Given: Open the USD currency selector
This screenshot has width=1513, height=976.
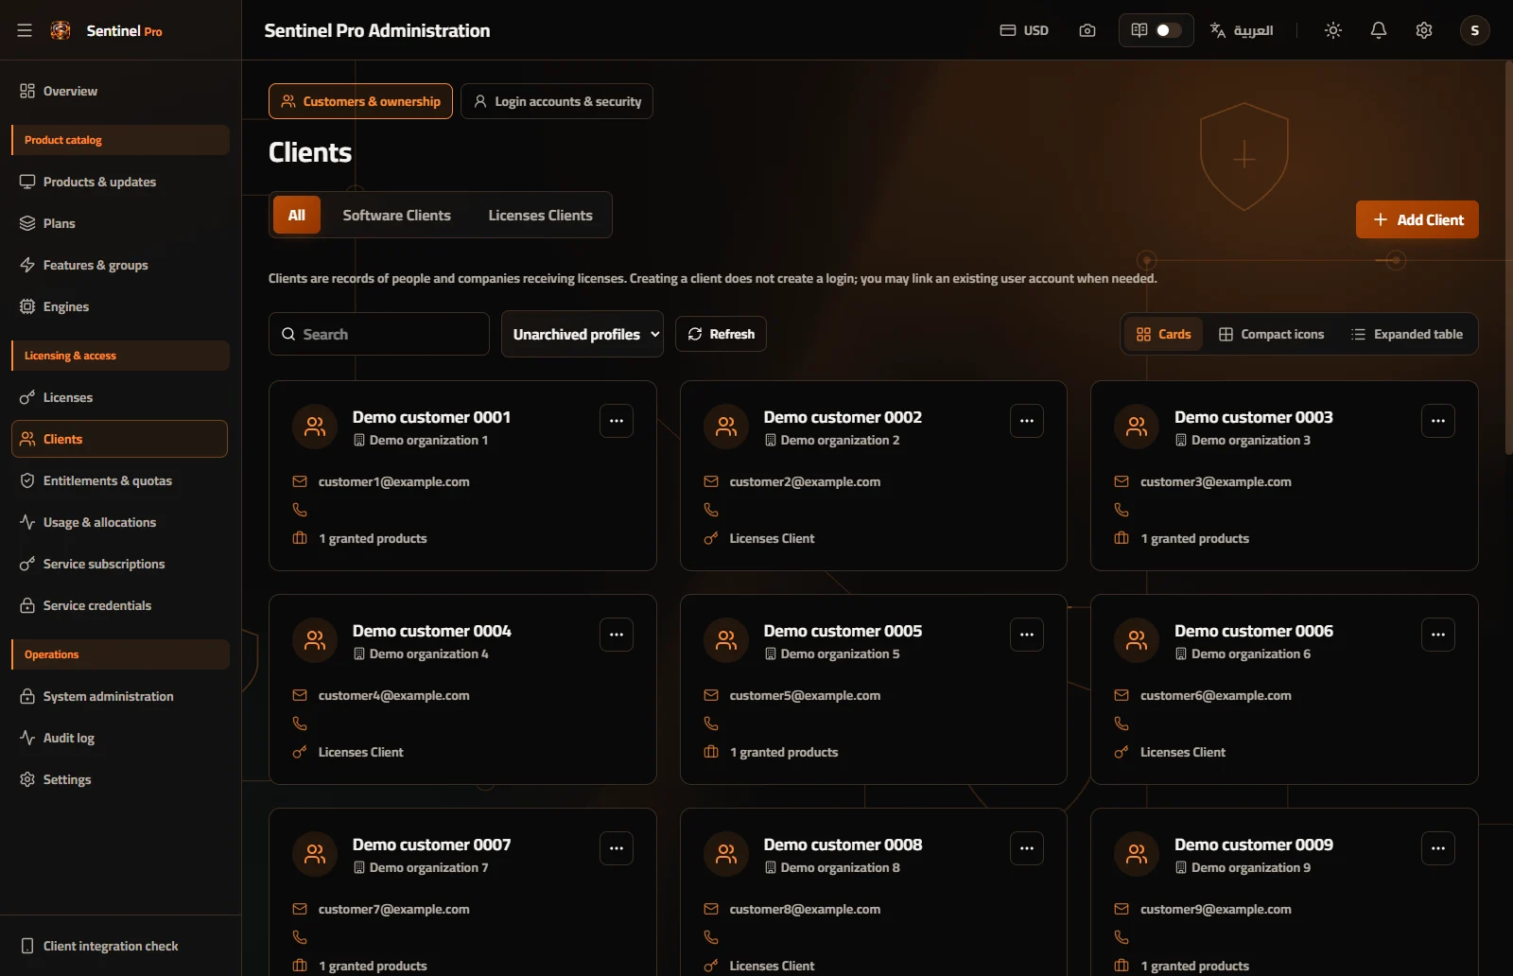Looking at the screenshot, I should (1024, 30).
